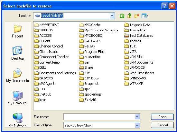177x132 pixels.
Task: Select the ePOAgent folder
Action: (x=44, y=84)
